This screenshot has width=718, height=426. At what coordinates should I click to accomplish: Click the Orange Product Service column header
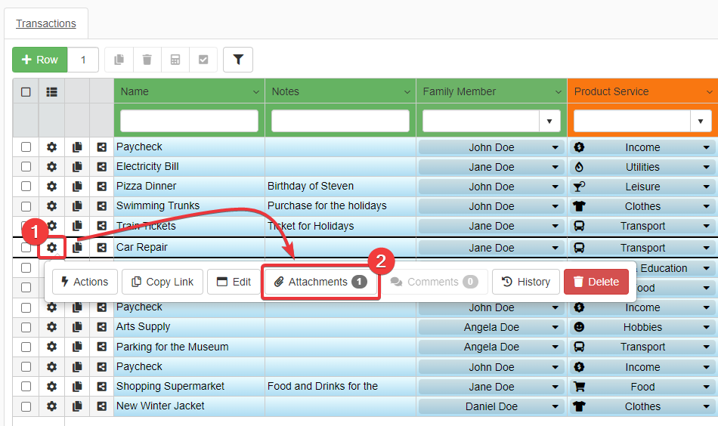(x=635, y=91)
